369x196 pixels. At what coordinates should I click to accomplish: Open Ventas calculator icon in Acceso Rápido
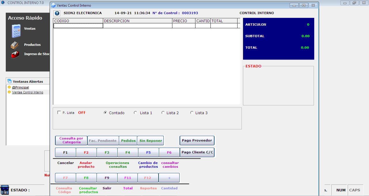16,31
